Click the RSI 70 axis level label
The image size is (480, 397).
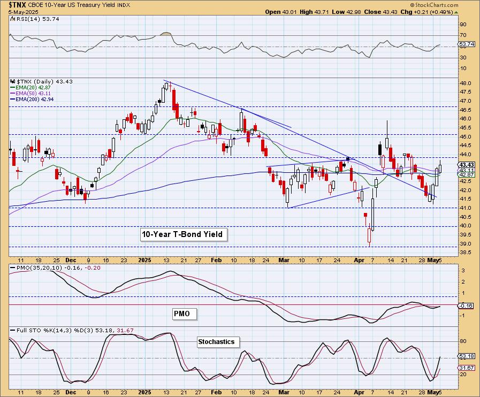pyautogui.click(x=463, y=35)
